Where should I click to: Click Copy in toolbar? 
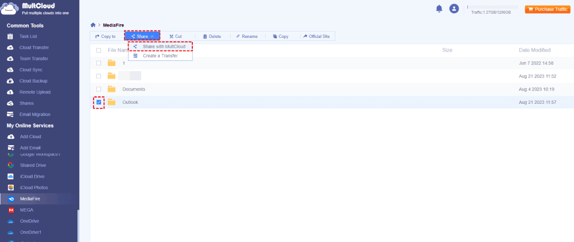click(x=281, y=37)
